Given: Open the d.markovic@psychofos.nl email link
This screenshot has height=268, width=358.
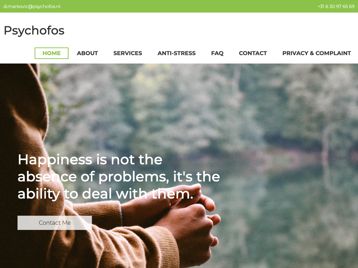Looking at the screenshot, I should point(32,6).
